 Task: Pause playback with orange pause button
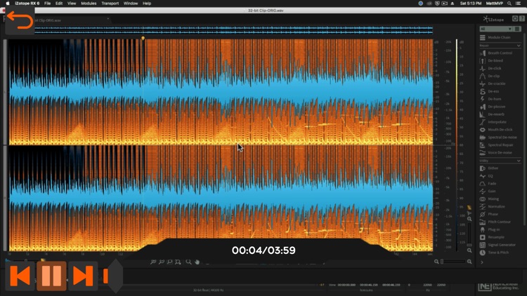(51, 276)
